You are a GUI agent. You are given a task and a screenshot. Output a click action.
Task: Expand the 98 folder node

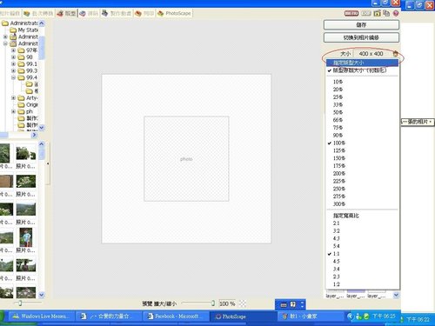click(x=13, y=57)
